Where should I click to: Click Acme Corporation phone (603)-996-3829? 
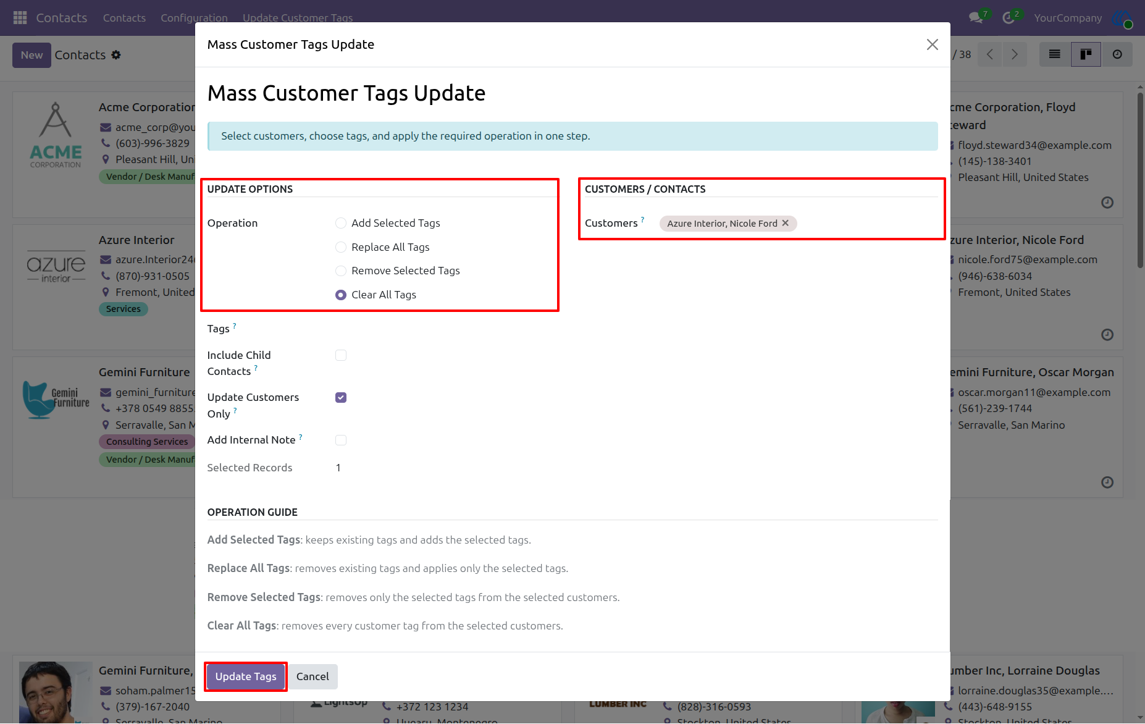point(153,143)
